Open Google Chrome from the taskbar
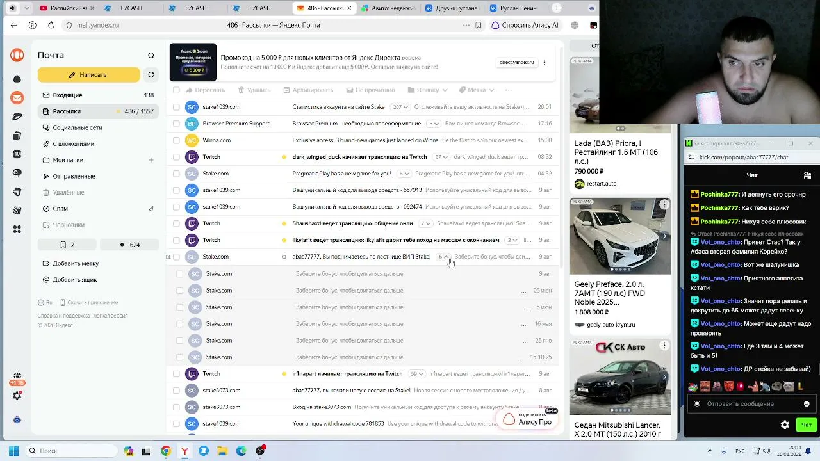820x461 pixels. 166,451
